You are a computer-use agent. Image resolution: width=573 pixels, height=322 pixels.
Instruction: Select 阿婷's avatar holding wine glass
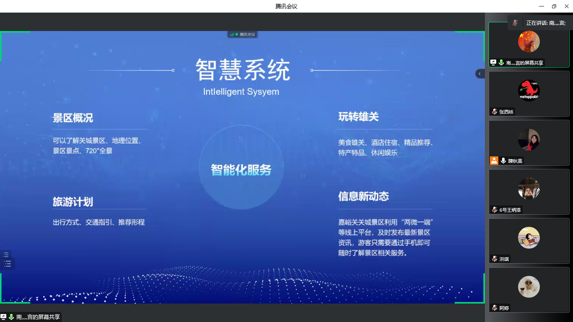529,287
